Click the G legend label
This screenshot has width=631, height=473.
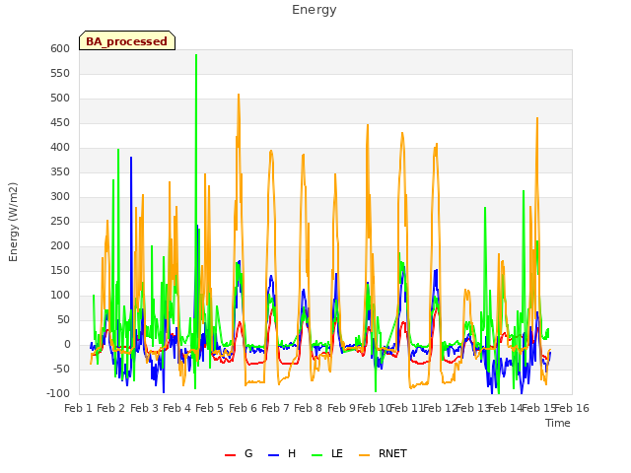tap(248, 453)
